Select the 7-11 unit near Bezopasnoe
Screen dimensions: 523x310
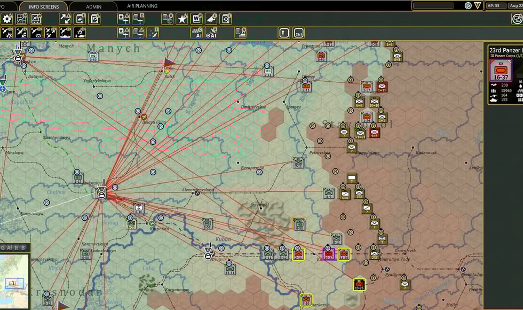coord(298,162)
